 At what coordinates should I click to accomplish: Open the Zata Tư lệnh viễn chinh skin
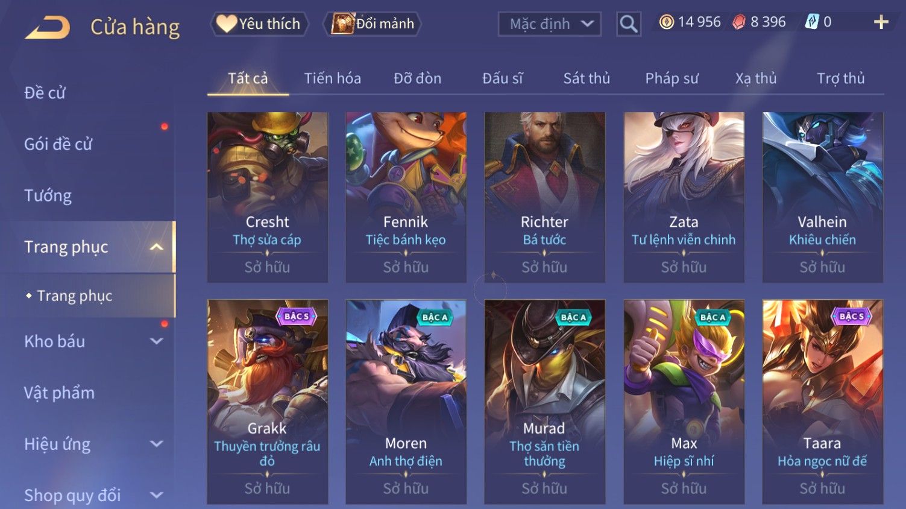[x=684, y=197]
